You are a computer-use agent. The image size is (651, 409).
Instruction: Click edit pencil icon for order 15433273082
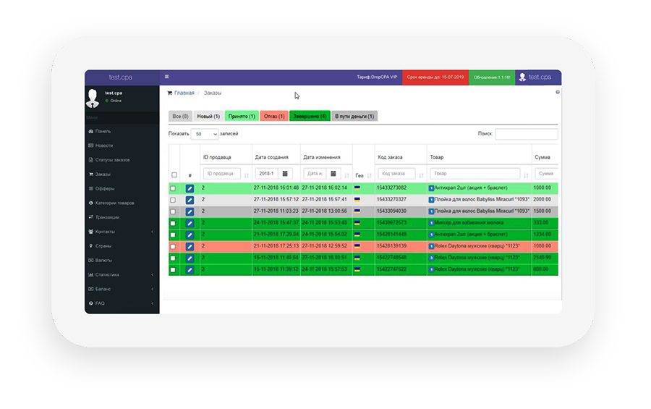pos(190,188)
